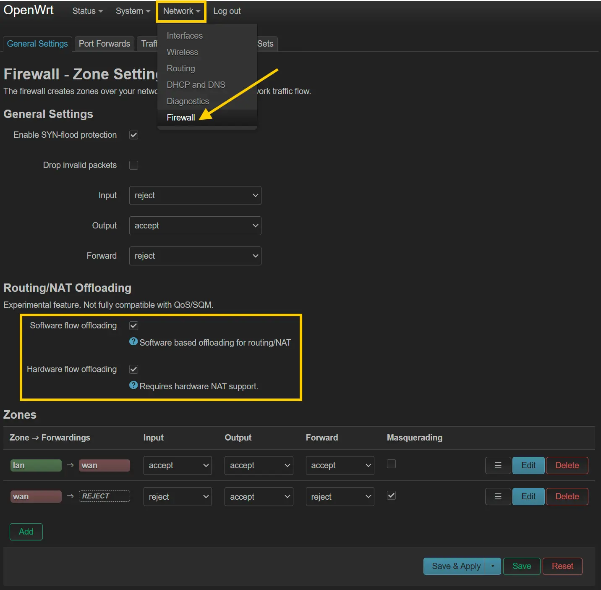Switch to the Port Forwards tab
Screen dimensions: 601x590
[x=105, y=44]
